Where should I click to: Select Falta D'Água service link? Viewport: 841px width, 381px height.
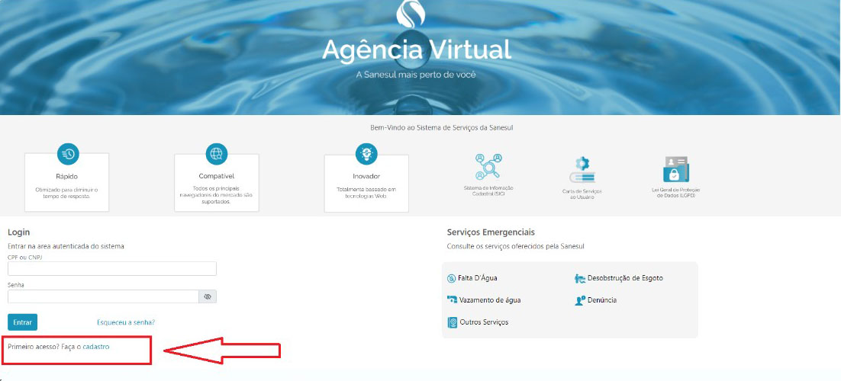point(478,279)
